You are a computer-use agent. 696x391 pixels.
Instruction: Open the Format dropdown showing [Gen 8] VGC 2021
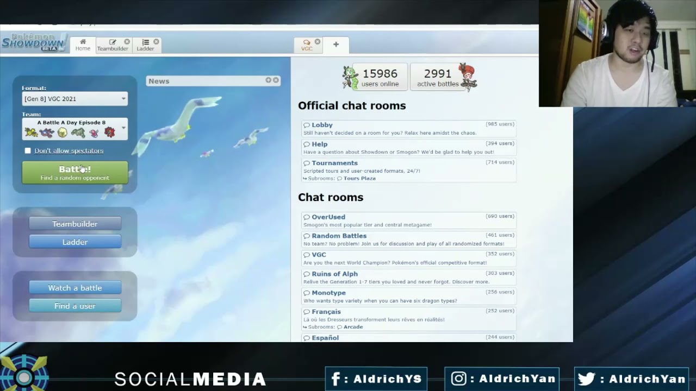coord(75,99)
